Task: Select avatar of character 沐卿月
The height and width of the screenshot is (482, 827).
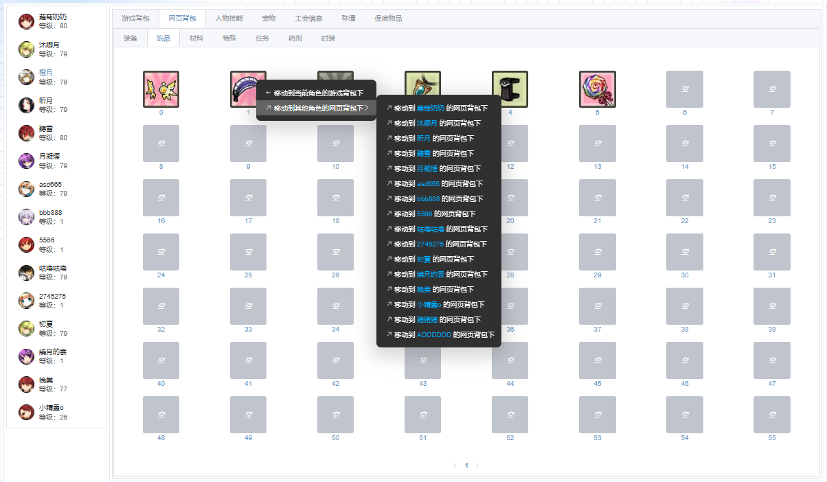Action: point(26,49)
